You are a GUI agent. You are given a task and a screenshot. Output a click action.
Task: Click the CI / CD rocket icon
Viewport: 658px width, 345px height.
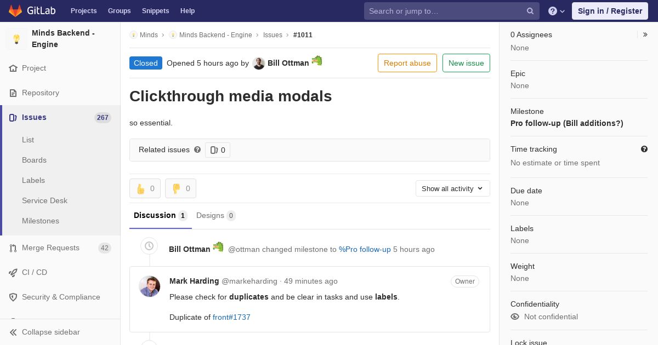click(13, 273)
